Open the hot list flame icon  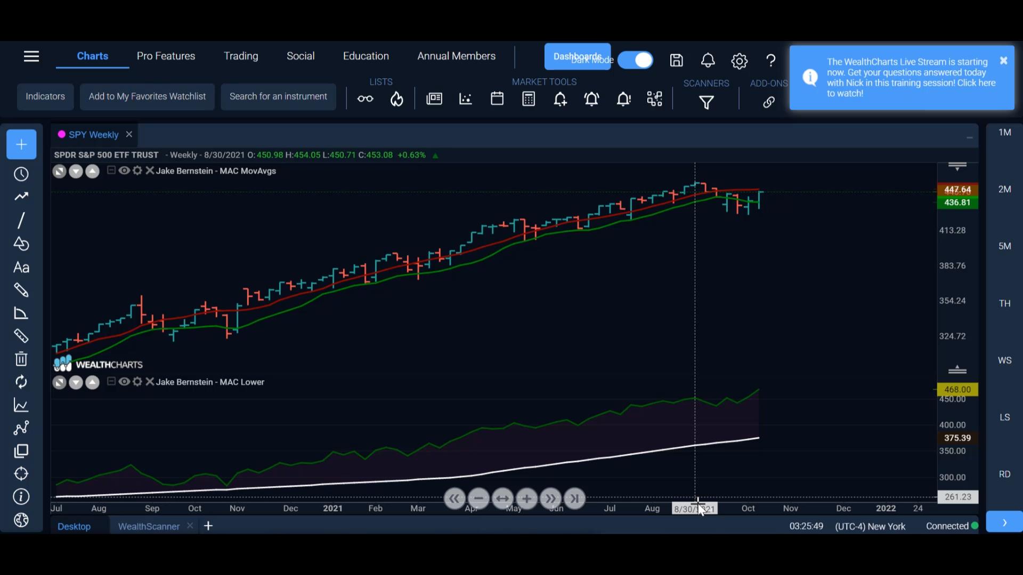pyautogui.click(x=397, y=99)
